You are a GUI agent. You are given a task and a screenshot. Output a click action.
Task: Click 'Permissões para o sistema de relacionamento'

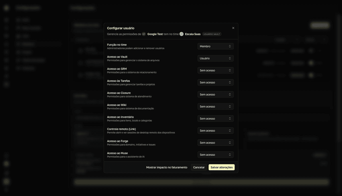132,72
